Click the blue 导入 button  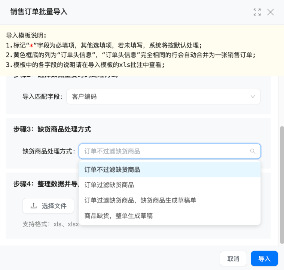pos(264,258)
